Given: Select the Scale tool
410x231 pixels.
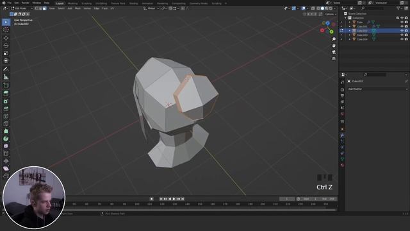Looking at the screenshot, I should (x=6, y=53).
